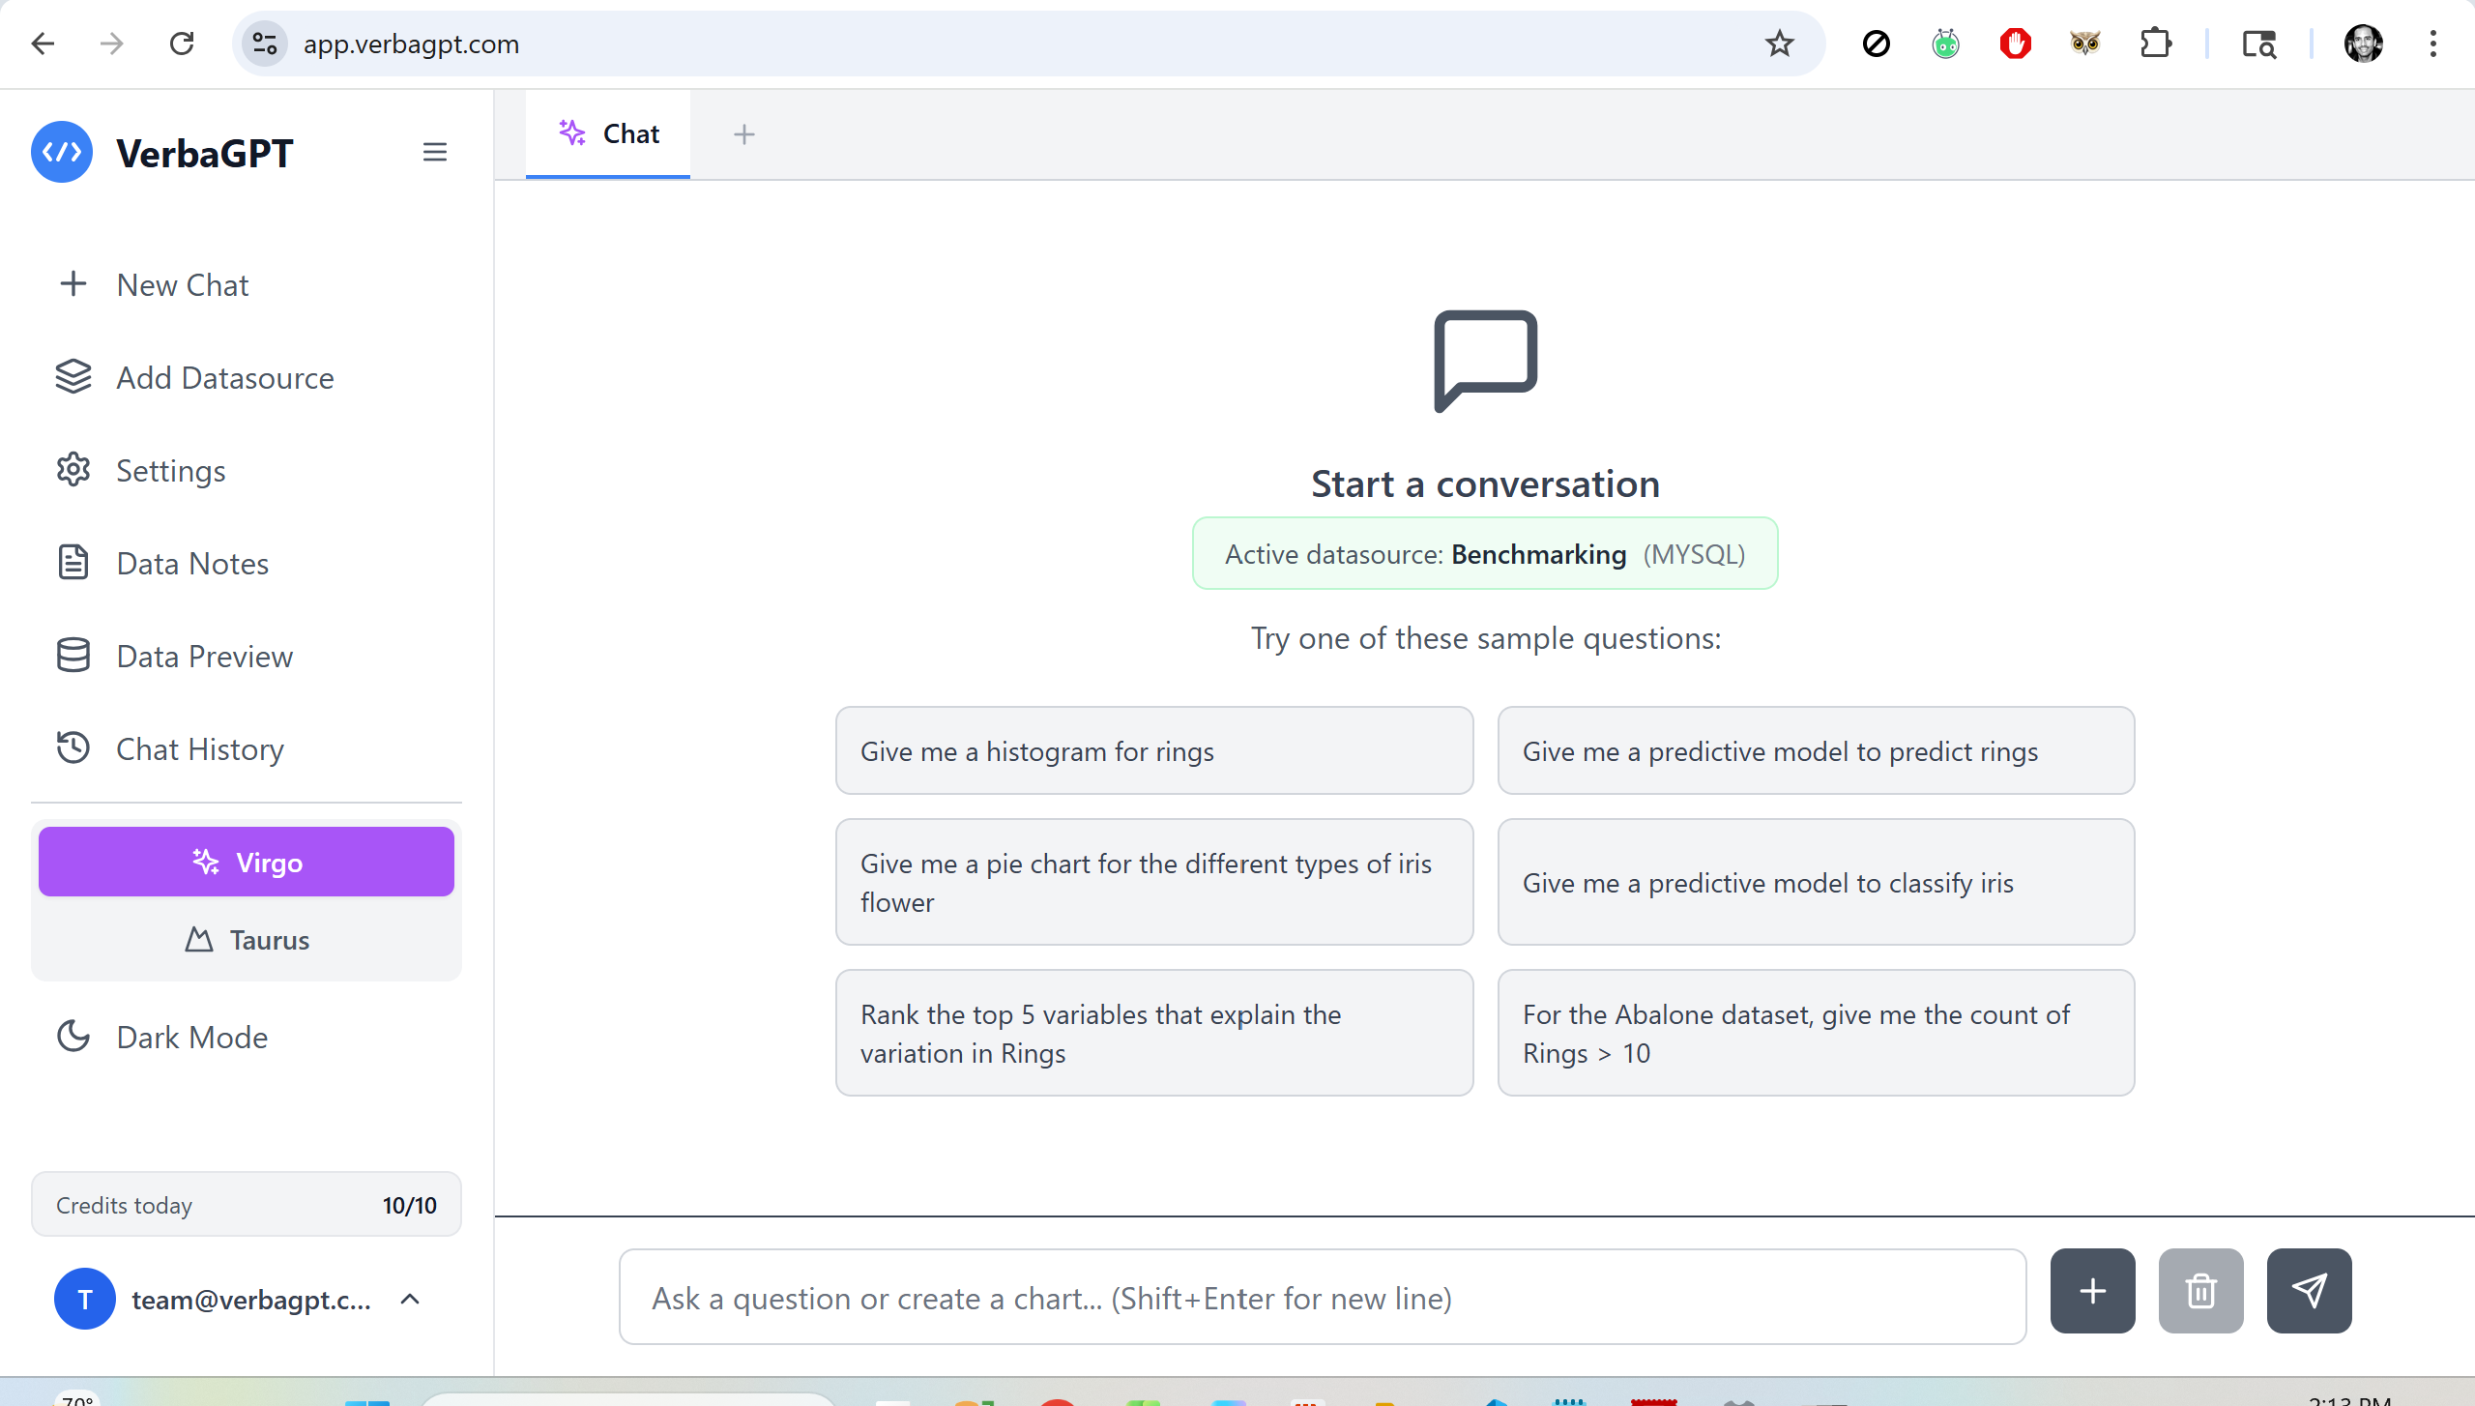Click the histogram for rings sample question

pyautogui.click(x=1153, y=750)
